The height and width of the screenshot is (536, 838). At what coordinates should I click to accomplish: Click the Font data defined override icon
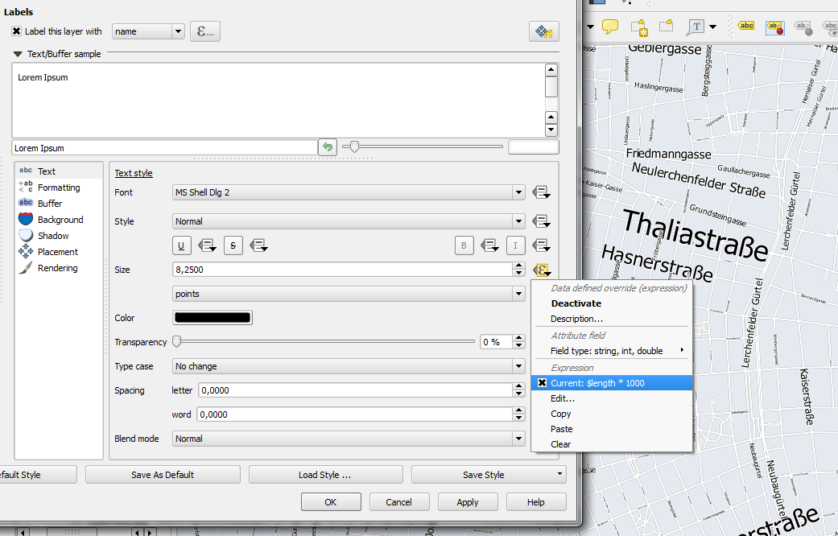tap(542, 192)
